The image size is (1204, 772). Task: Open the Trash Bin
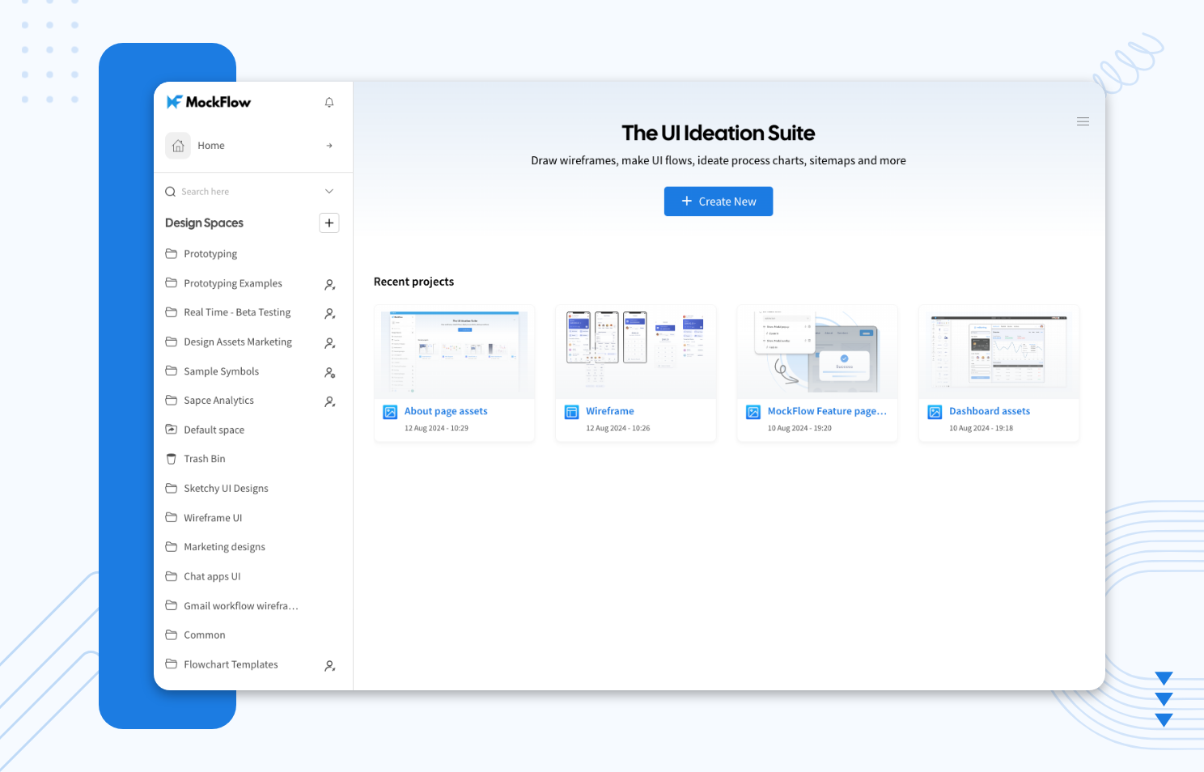[x=204, y=459]
